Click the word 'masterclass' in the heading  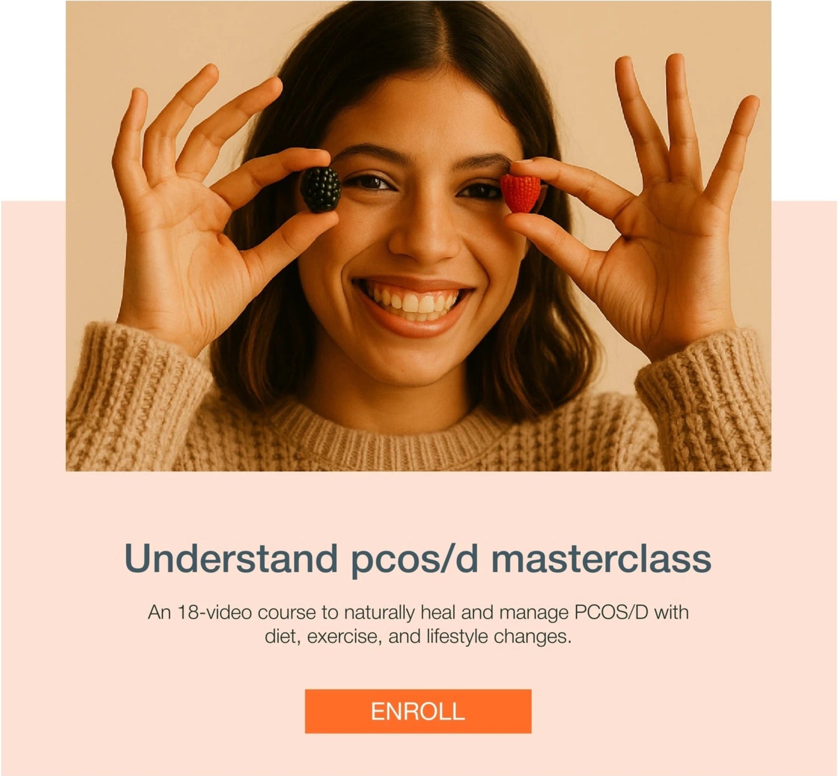(601, 558)
